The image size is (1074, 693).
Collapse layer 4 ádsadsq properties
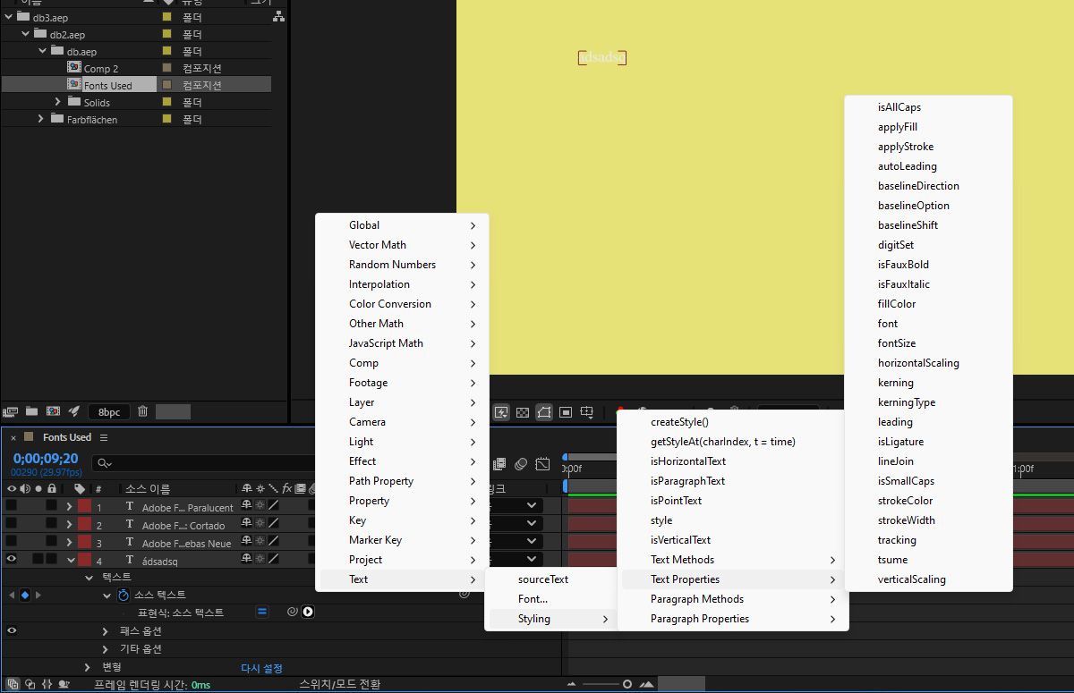pos(70,560)
